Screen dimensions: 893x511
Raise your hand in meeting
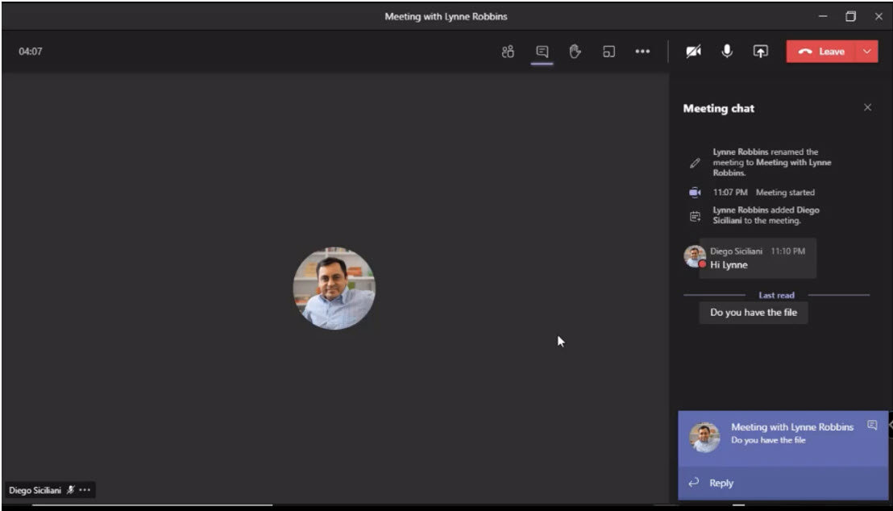point(575,52)
